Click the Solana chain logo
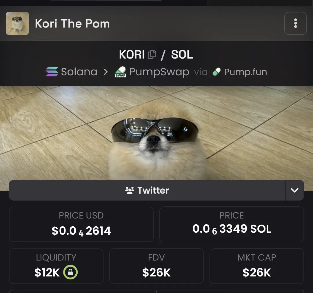Image resolution: width=313 pixels, height=293 pixels. [x=52, y=72]
